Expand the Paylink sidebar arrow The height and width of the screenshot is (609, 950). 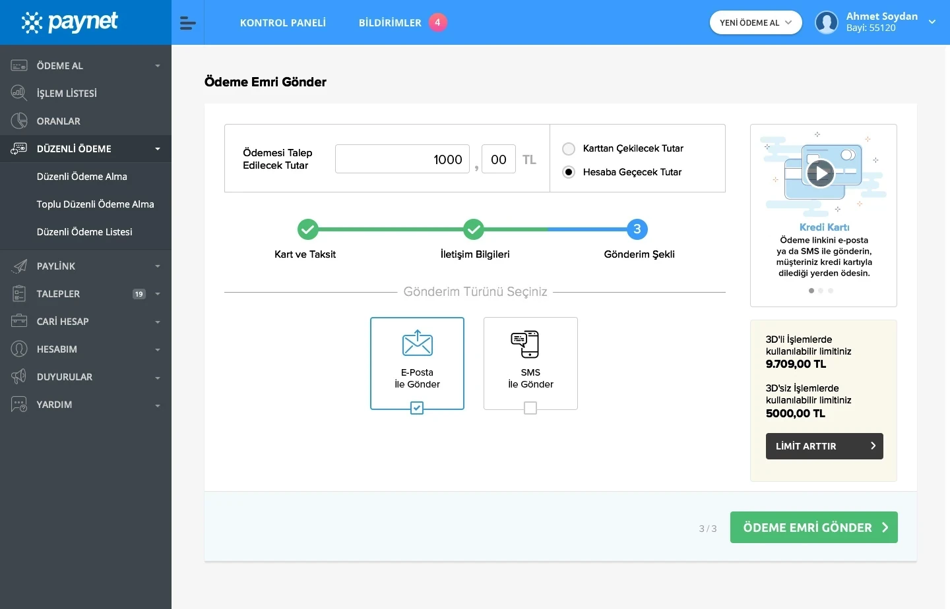pyautogui.click(x=158, y=266)
